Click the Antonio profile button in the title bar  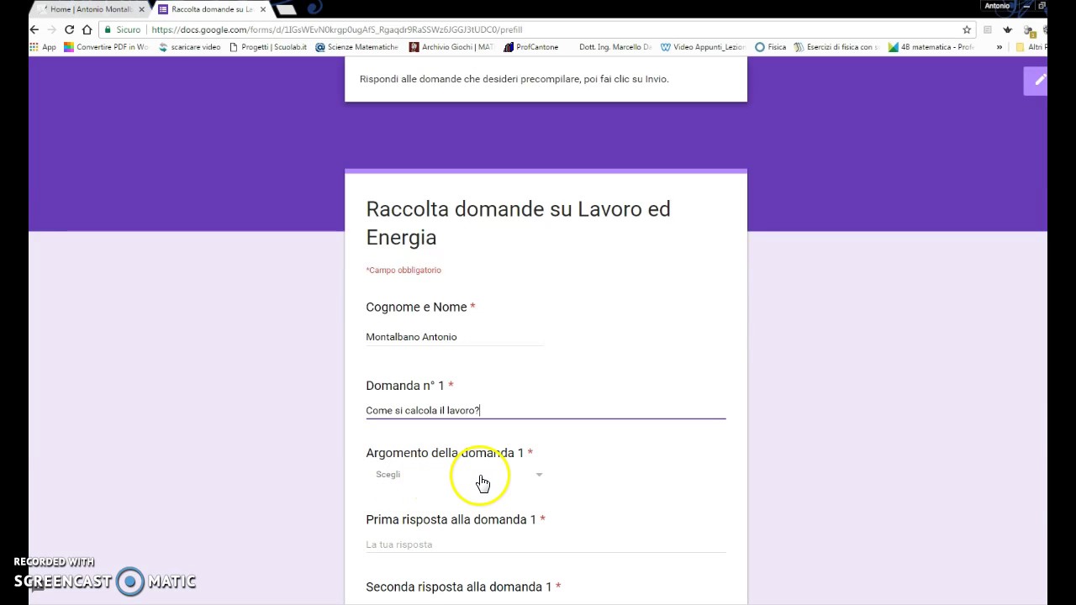[x=997, y=6]
